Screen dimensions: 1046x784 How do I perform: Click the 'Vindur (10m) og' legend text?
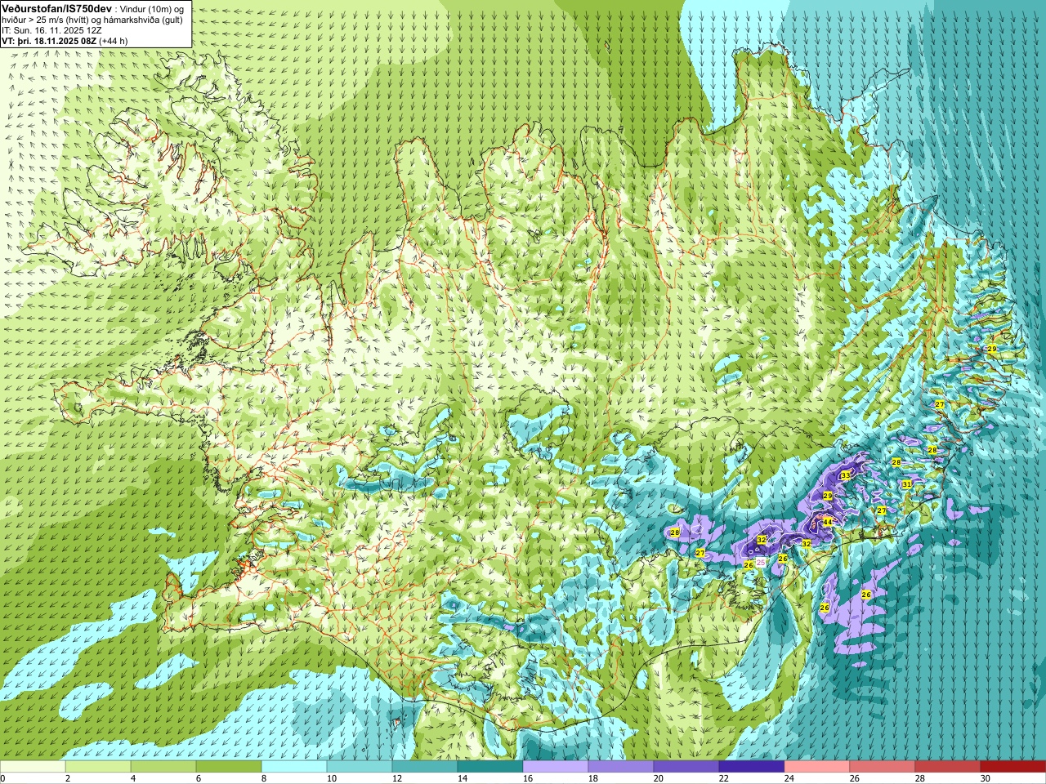coord(152,8)
